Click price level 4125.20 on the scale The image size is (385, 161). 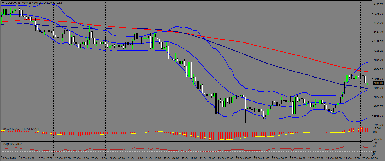(378, 42)
